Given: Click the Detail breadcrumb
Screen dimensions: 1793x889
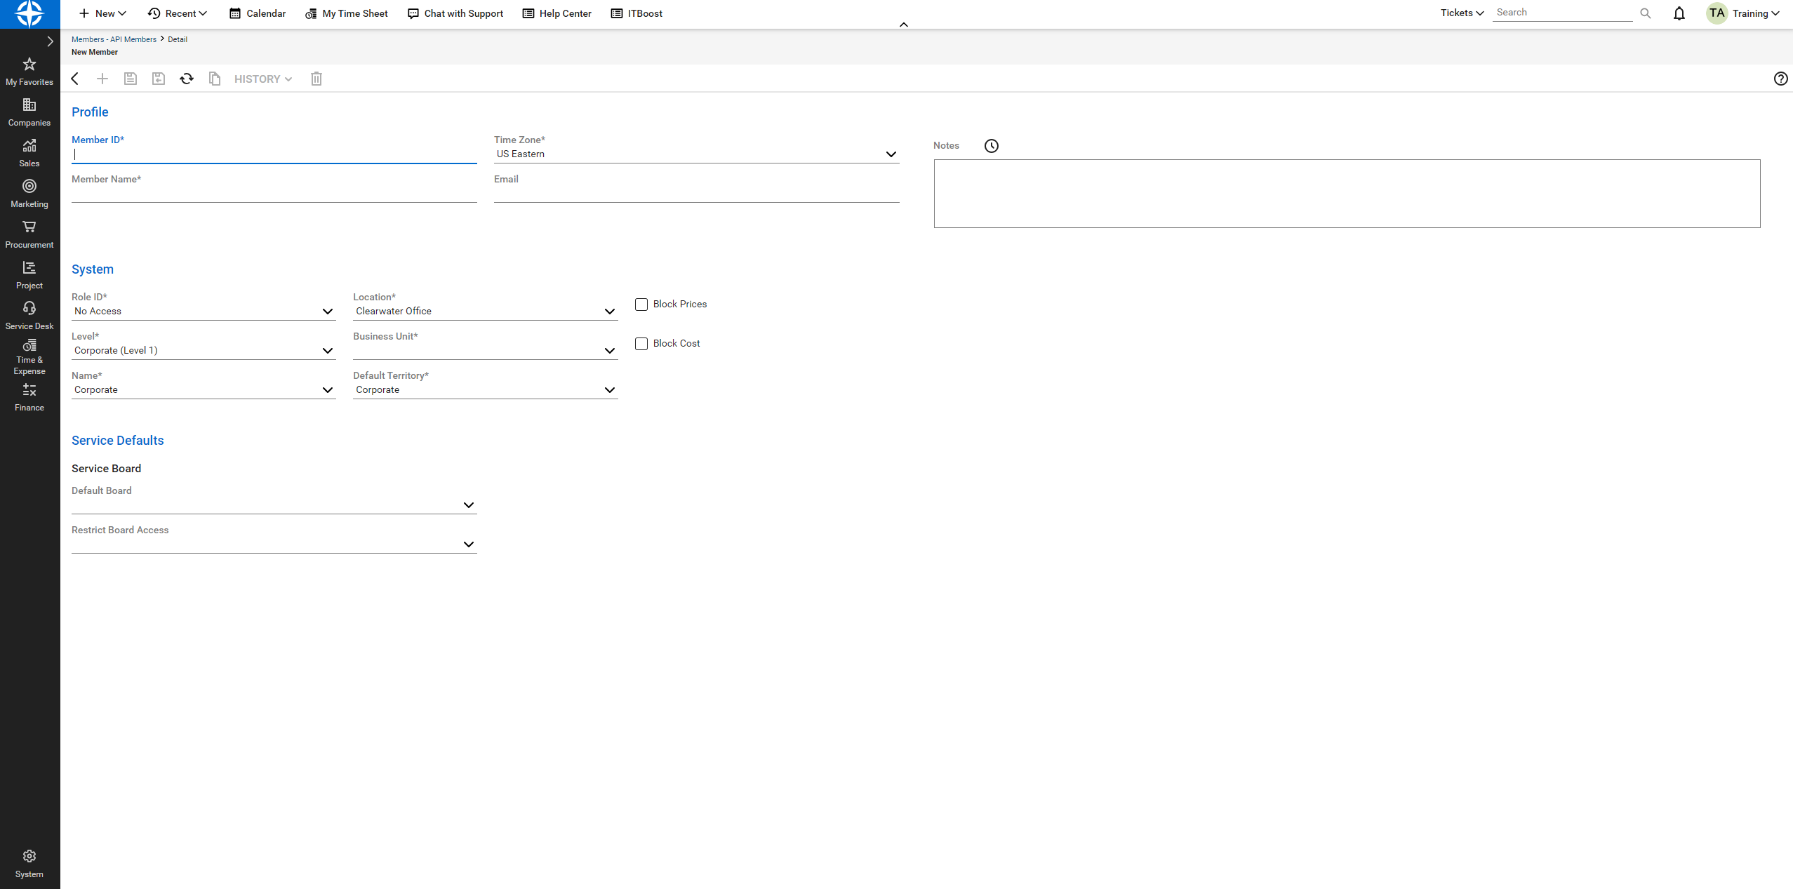Looking at the screenshot, I should [x=178, y=39].
